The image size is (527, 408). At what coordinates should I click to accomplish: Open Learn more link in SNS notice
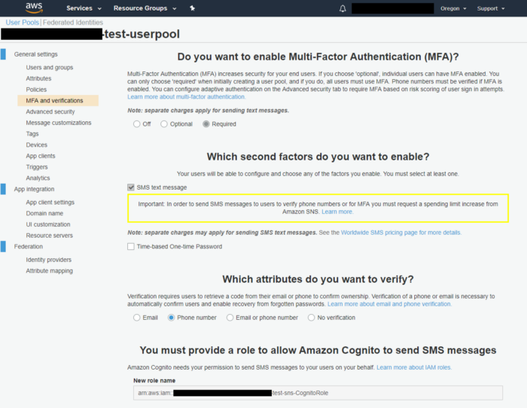coord(337,212)
